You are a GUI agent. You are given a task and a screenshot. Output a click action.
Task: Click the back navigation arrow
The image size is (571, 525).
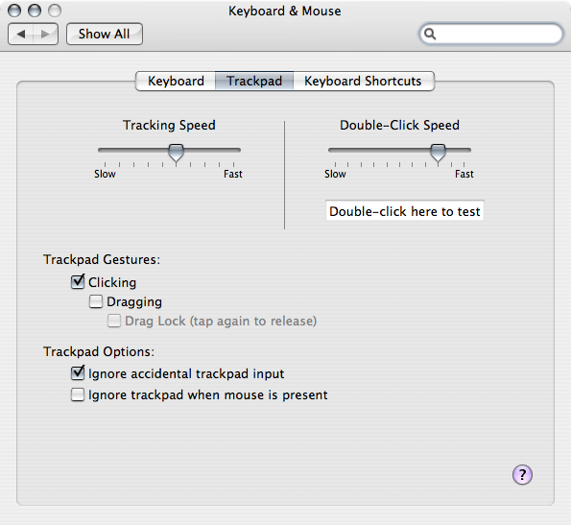(21, 35)
